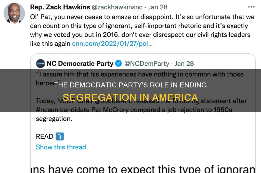Click the NC Democratic Party NCDEMS avatar

[x=40, y=64]
